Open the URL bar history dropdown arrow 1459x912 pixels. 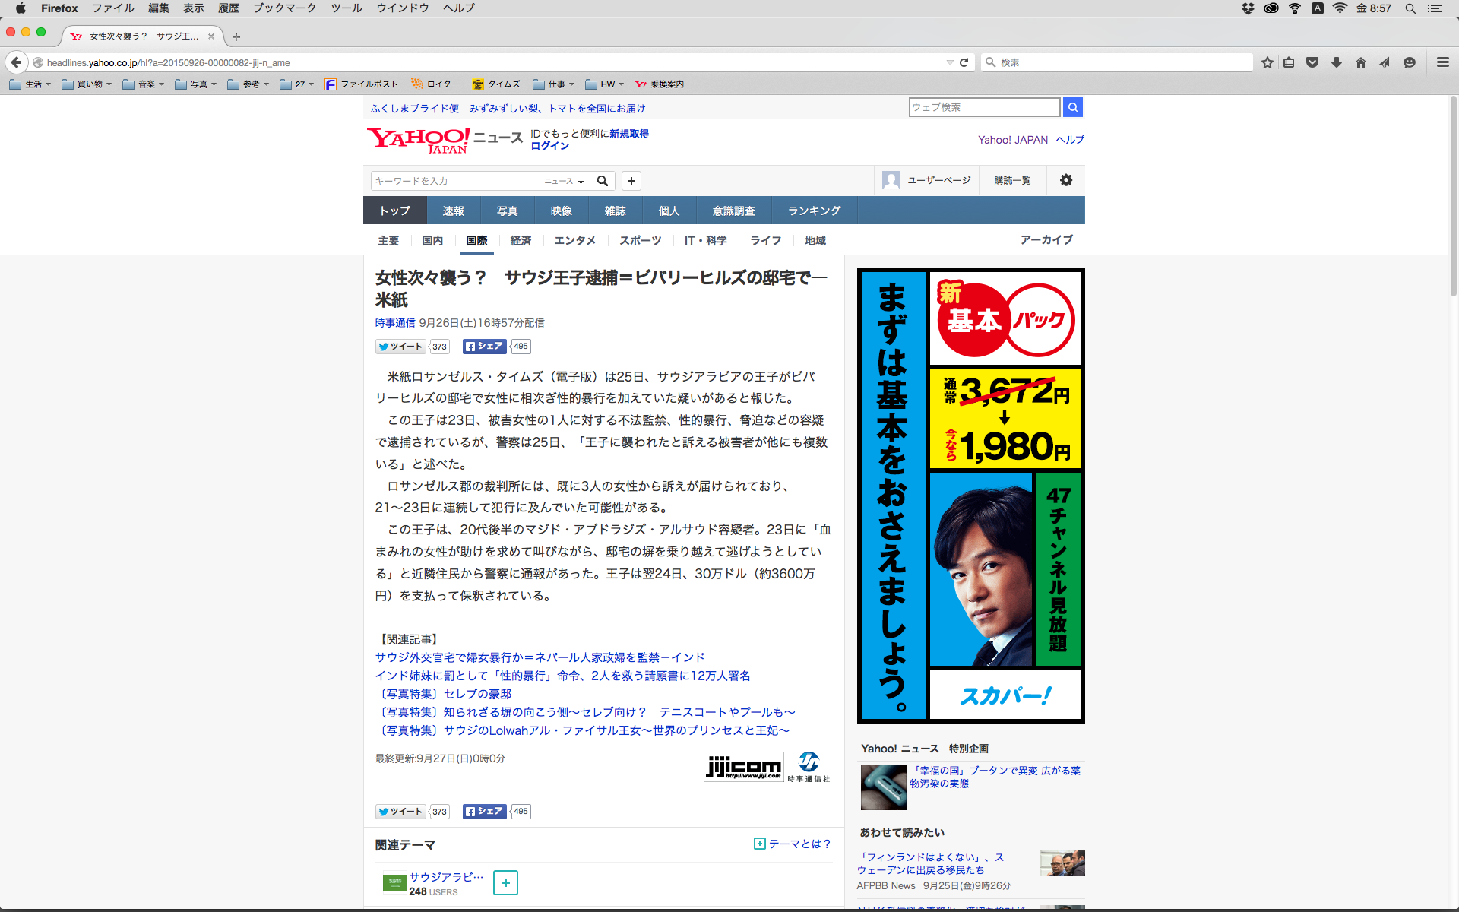pos(949,62)
